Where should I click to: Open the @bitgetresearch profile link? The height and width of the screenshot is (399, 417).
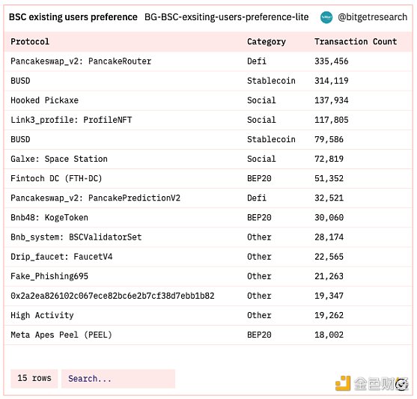pos(372,17)
